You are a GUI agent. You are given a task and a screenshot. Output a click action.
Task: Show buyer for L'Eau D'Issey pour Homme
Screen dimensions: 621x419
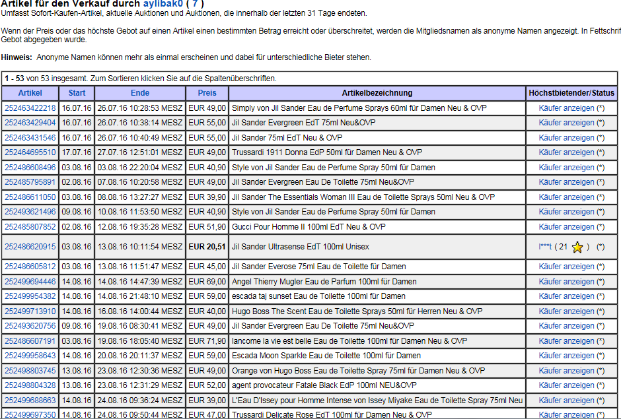tap(566, 401)
